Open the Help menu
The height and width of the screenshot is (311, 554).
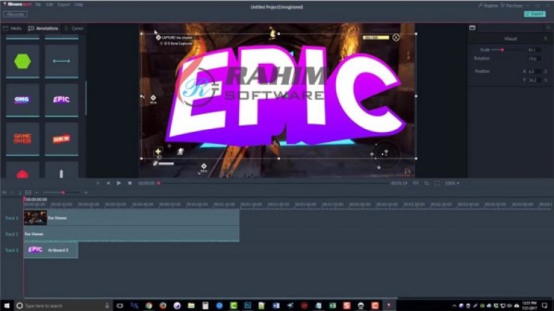(79, 5)
